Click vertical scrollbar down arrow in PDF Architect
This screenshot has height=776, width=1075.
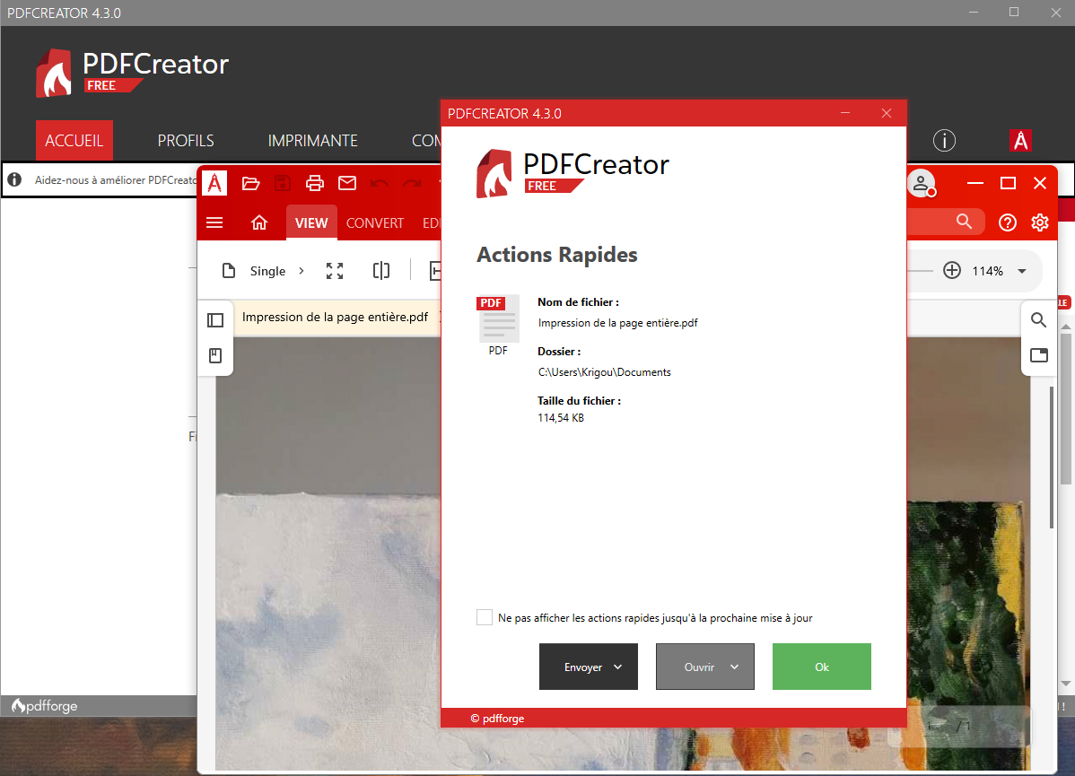click(x=1065, y=684)
